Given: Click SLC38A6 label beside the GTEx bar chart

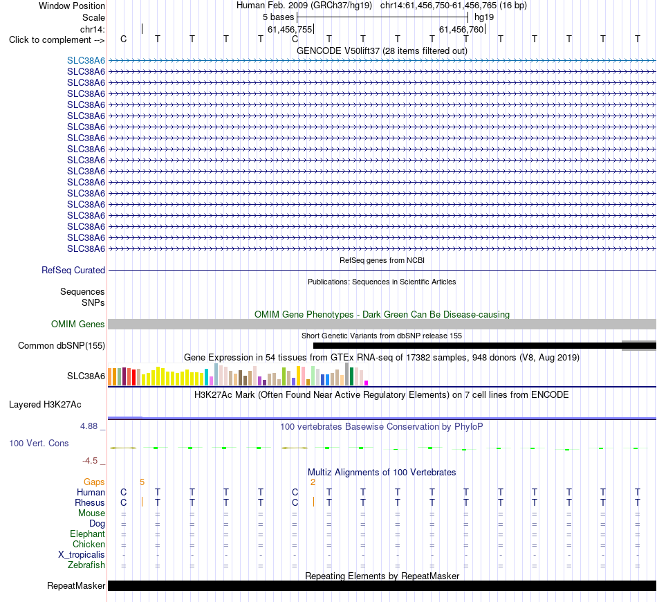Looking at the screenshot, I should click(86, 376).
